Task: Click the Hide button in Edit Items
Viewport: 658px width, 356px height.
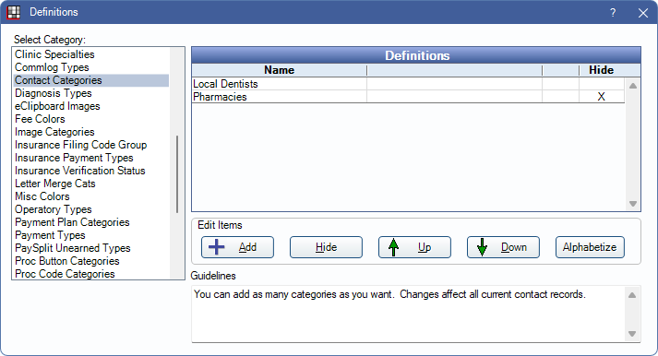Action: (x=326, y=247)
